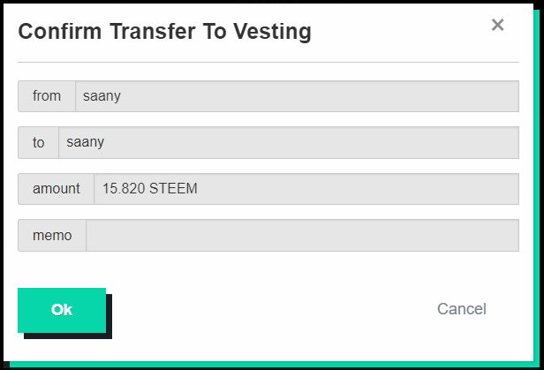544x370 pixels.
Task: Close the Confirm Transfer To Vesting dialog
Action: pos(497,25)
